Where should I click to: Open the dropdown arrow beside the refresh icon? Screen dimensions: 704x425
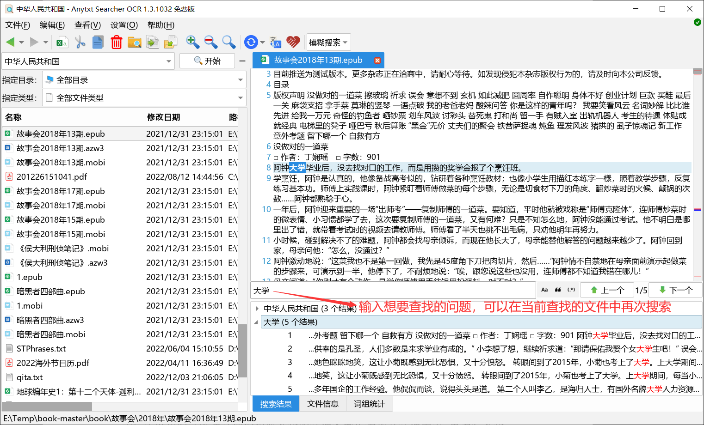pos(262,42)
